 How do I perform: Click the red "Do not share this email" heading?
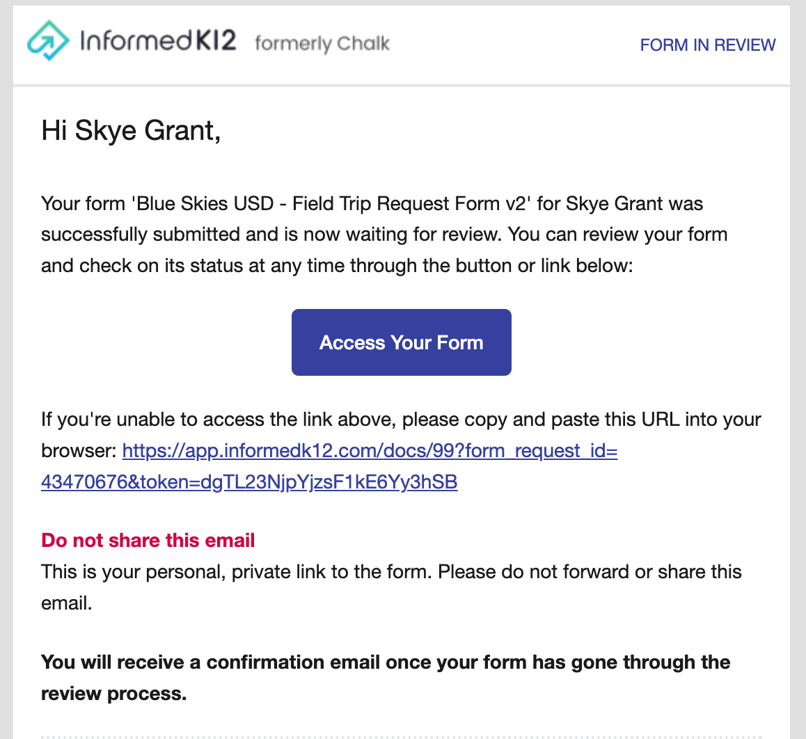148,540
